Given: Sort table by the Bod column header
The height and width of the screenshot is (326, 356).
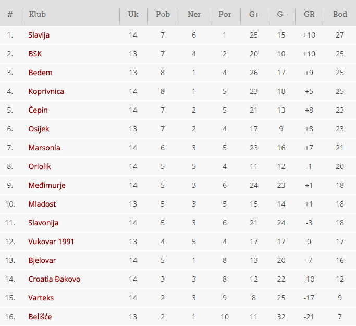Looking at the screenshot, I should pos(340,14).
